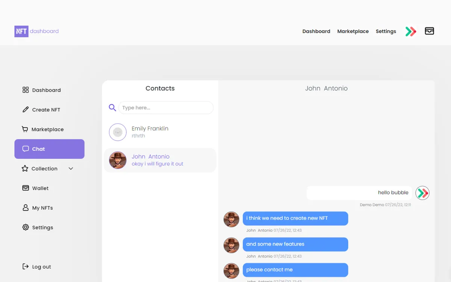Click 'i think we need to create new NFT' message
The height and width of the screenshot is (282, 451).
tap(295, 218)
